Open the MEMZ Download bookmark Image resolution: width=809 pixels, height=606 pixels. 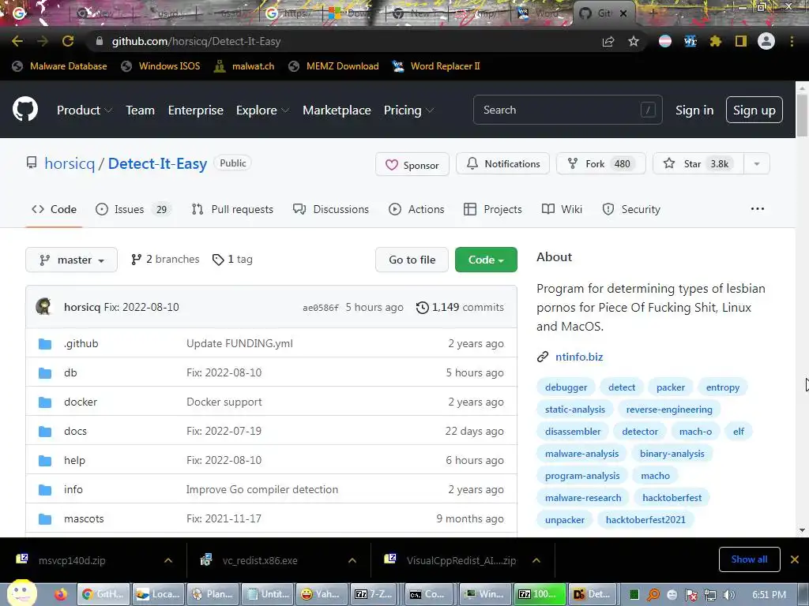(x=334, y=66)
